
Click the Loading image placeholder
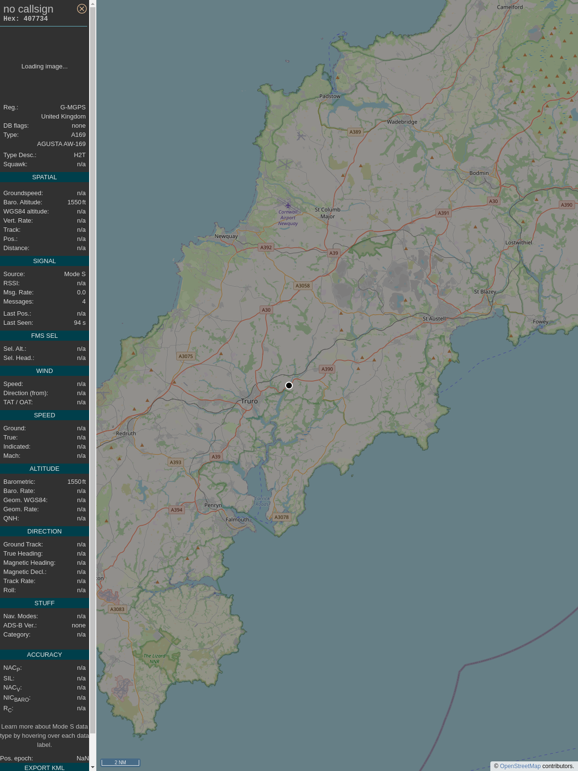44,66
